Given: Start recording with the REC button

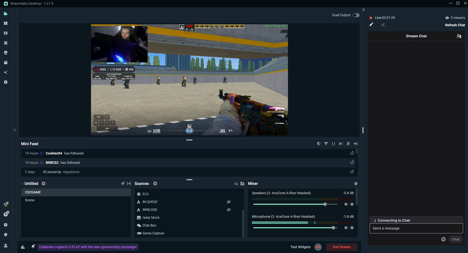Looking at the screenshot, I should tap(318, 247).
